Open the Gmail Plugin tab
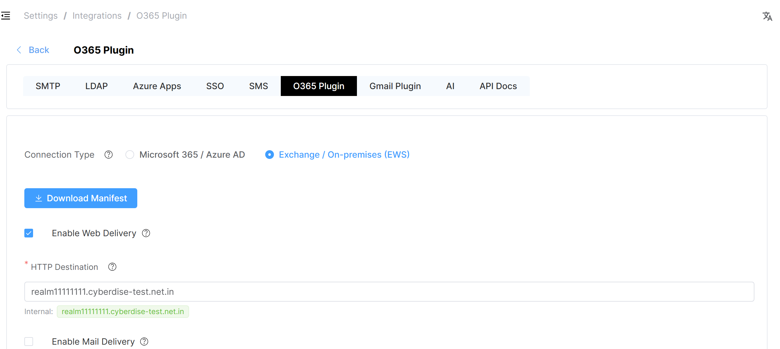Viewport: 780px width, 349px height. tap(395, 86)
